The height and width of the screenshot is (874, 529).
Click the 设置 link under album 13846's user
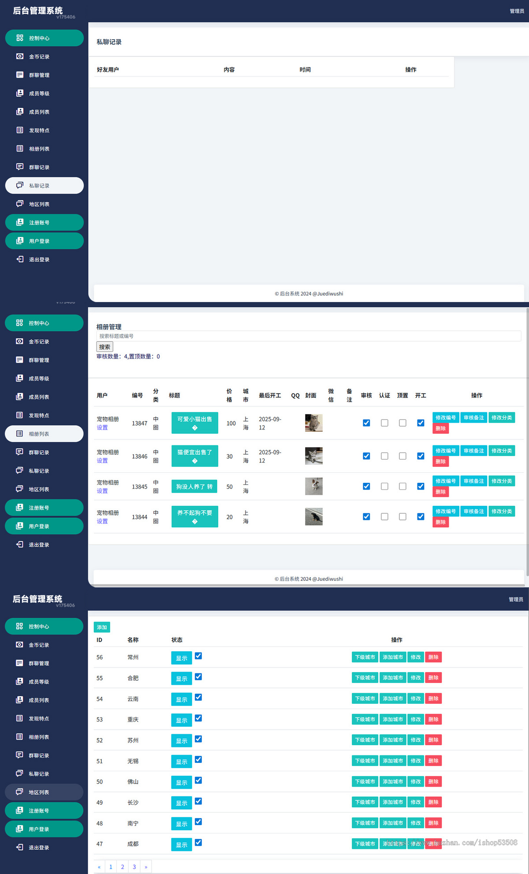(x=102, y=460)
